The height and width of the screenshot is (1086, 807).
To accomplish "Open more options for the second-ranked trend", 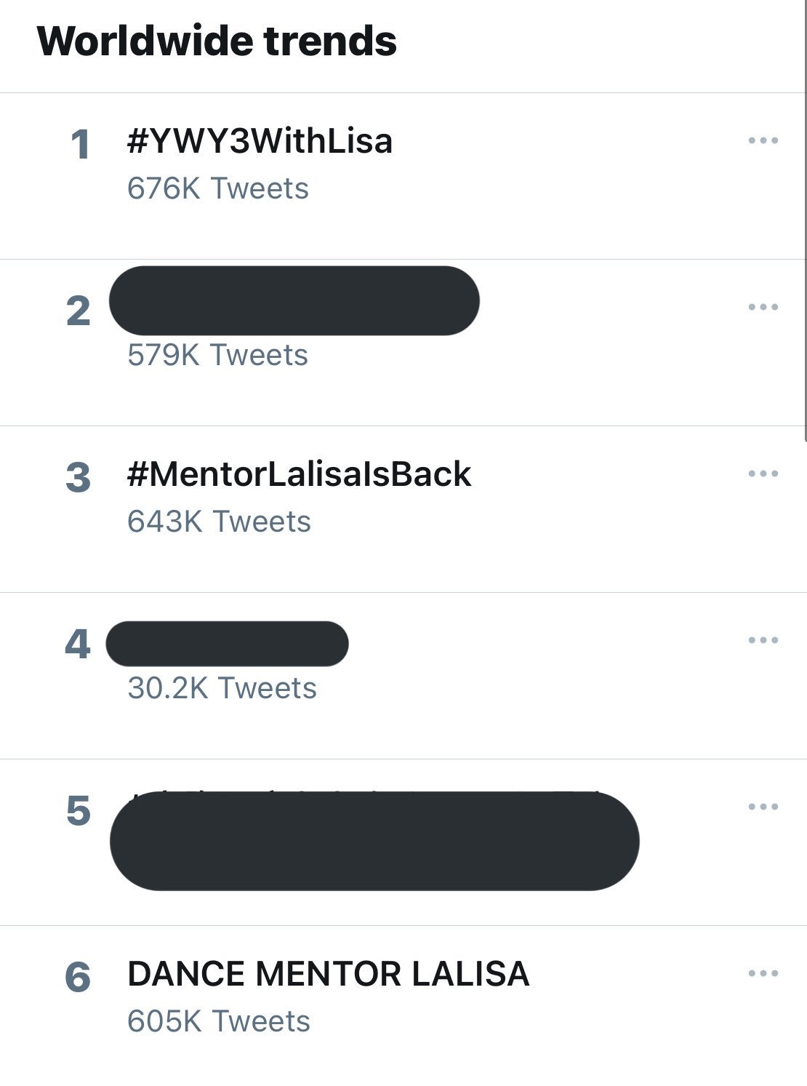I will coord(763,307).
